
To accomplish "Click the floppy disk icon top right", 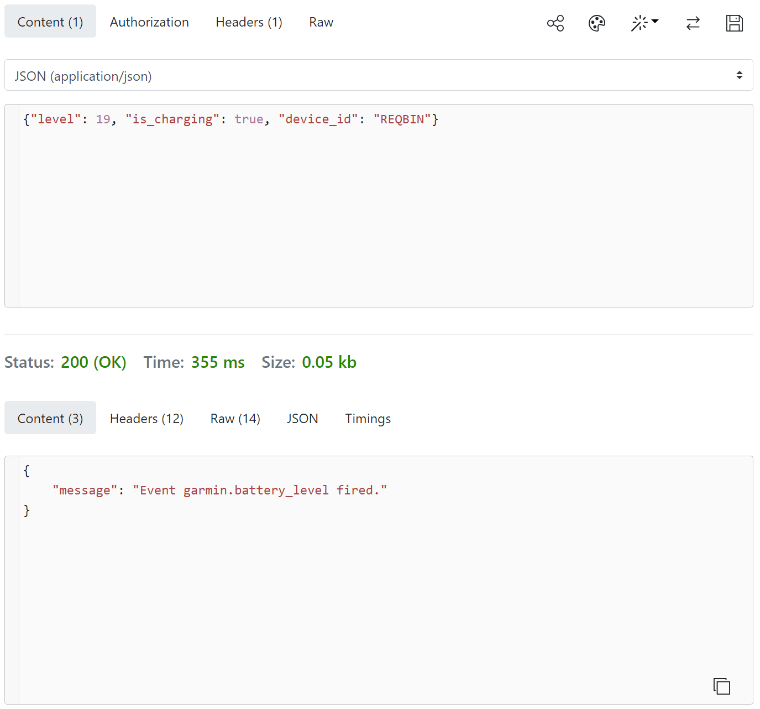I will [735, 23].
